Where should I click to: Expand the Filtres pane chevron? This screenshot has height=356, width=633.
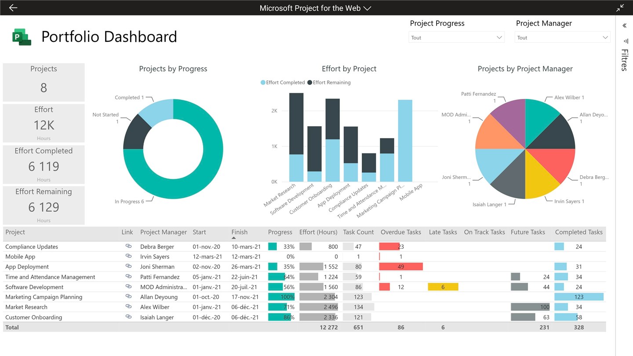(x=624, y=25)
